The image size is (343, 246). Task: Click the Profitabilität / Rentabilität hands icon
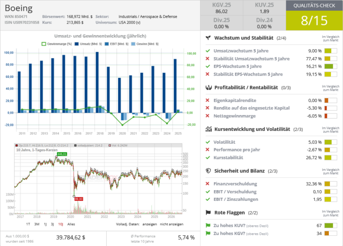[209, 88]
